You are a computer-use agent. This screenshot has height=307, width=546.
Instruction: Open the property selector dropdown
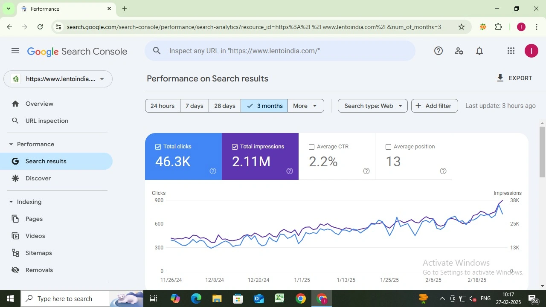tap(58, 79)
